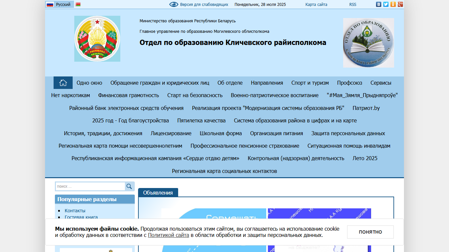This screenshot has height=252, width=449.
Task: Open the RSS link
Action: tap(353, 5)
